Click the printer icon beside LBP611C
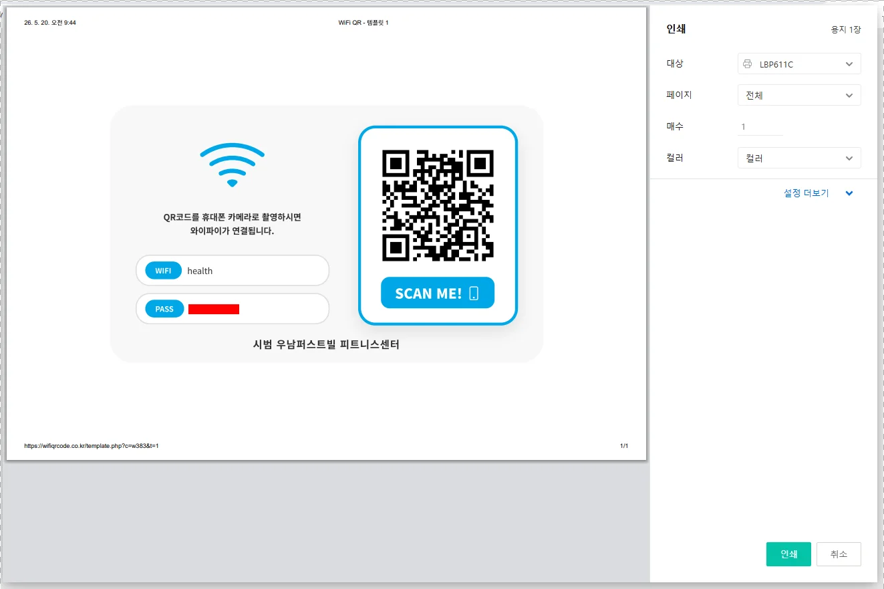The image size is (884, 589). 748,64
